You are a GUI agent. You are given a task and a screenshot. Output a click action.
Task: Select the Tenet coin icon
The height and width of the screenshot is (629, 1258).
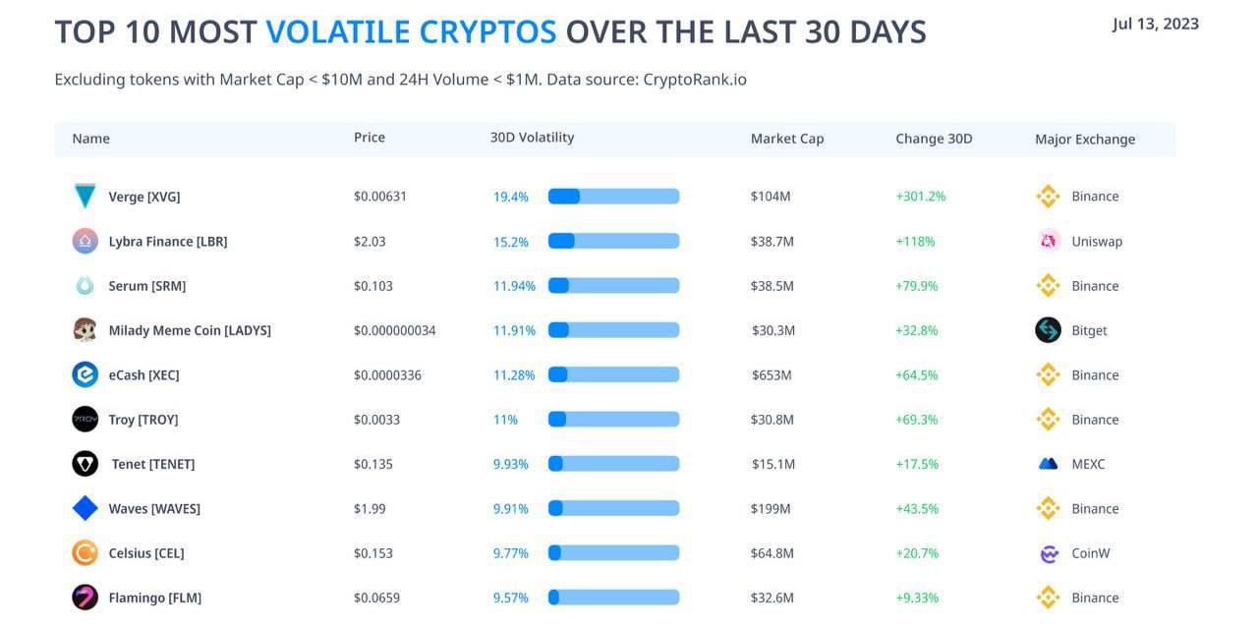[86, 464]
